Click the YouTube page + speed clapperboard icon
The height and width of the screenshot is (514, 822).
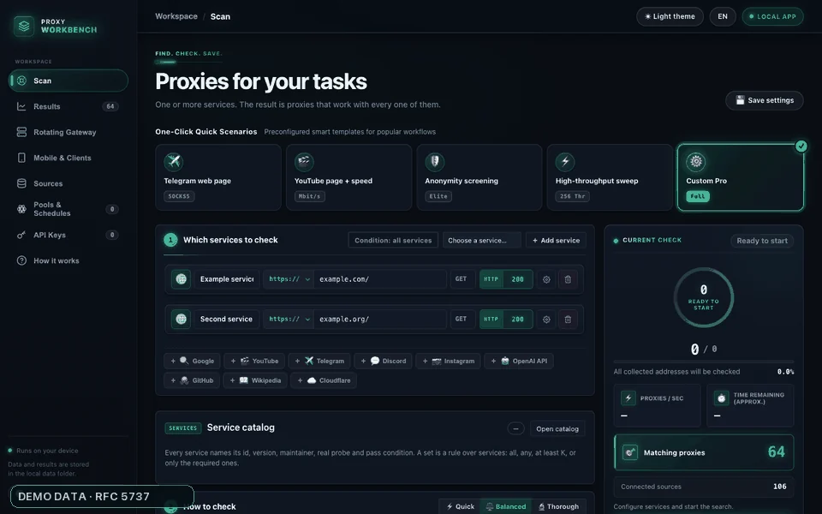[x=304, y=162]
